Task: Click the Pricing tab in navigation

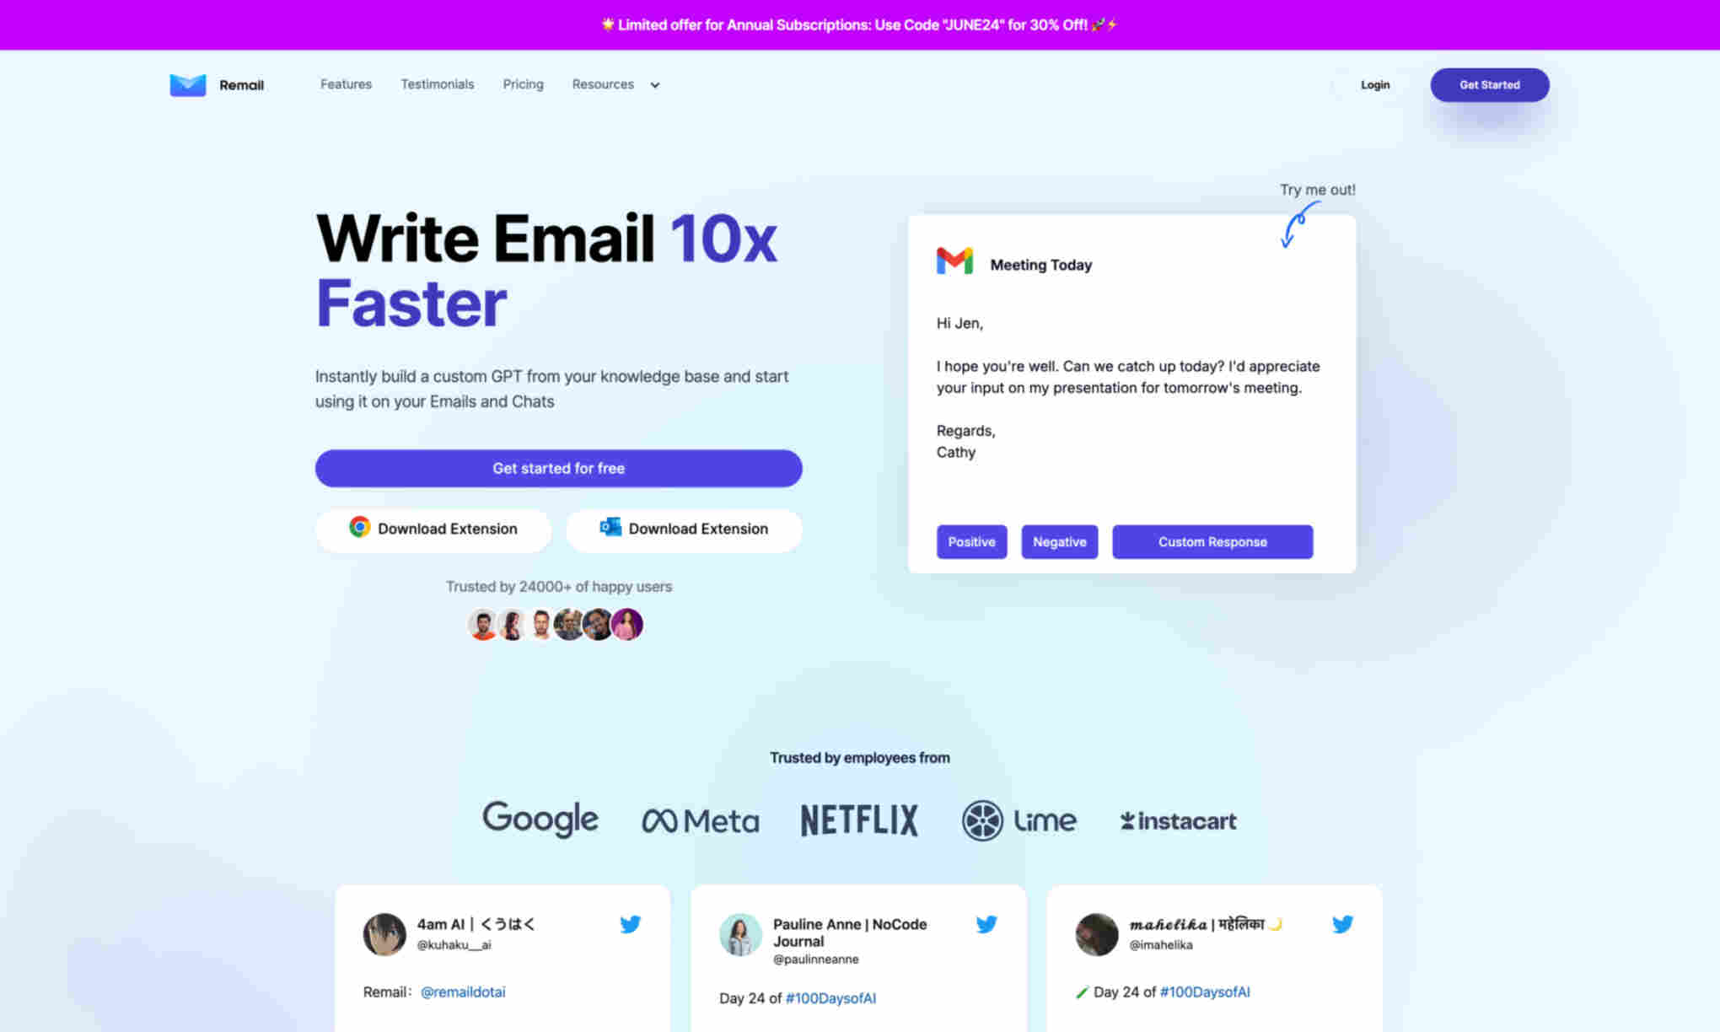Action: click(x=522, y=83)
